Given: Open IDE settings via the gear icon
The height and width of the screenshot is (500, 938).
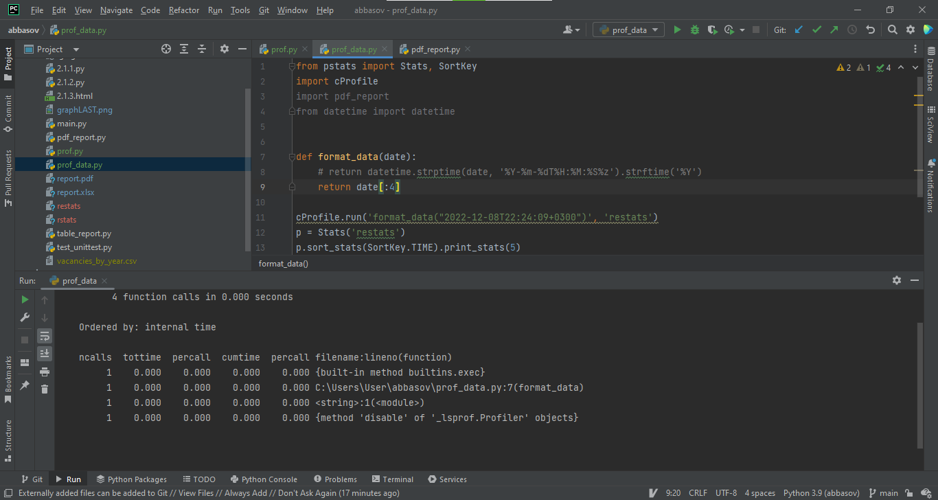Looking at the screenshot, I should (x=910, y=30).
